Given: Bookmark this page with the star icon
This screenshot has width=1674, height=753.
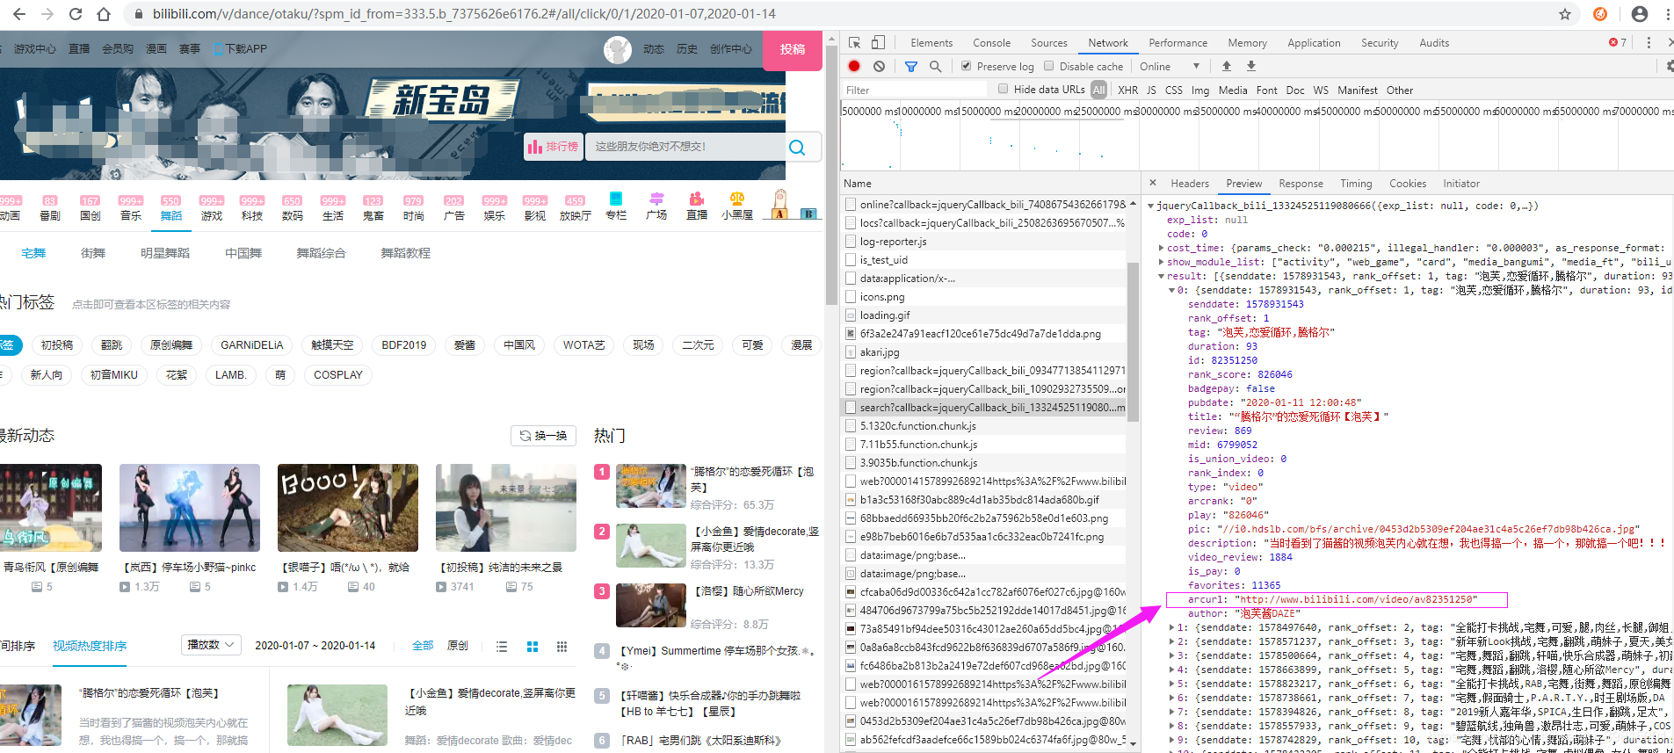Looking at the screenshot, I should (x=1565, y=14).
